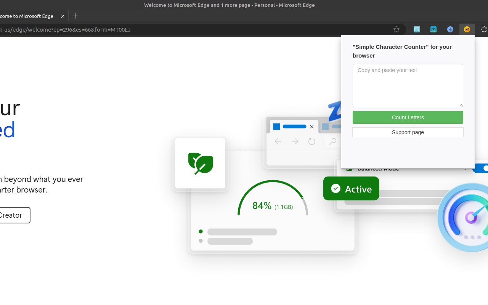Open a new tab with plus button
Image resolution: width=488 pixels, height=305 pixels.
click(75, 16)
